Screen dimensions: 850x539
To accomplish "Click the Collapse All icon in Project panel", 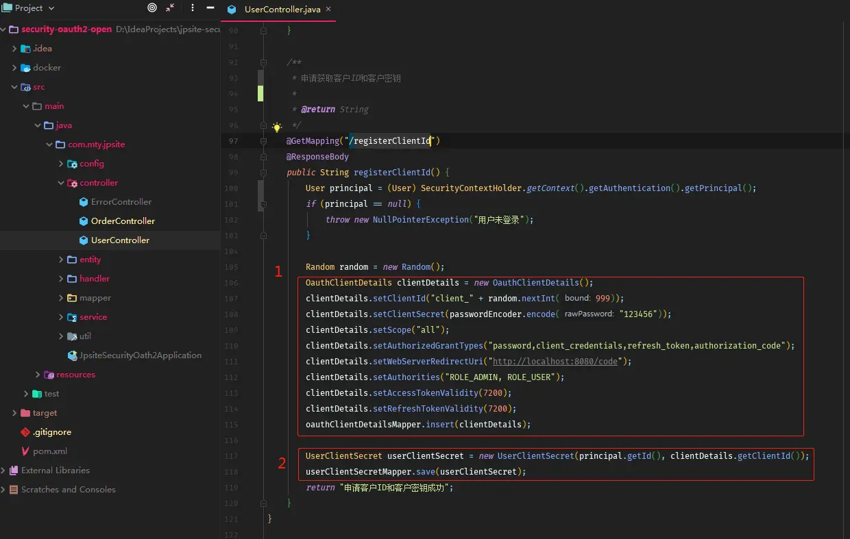I will tap(170, 8).
